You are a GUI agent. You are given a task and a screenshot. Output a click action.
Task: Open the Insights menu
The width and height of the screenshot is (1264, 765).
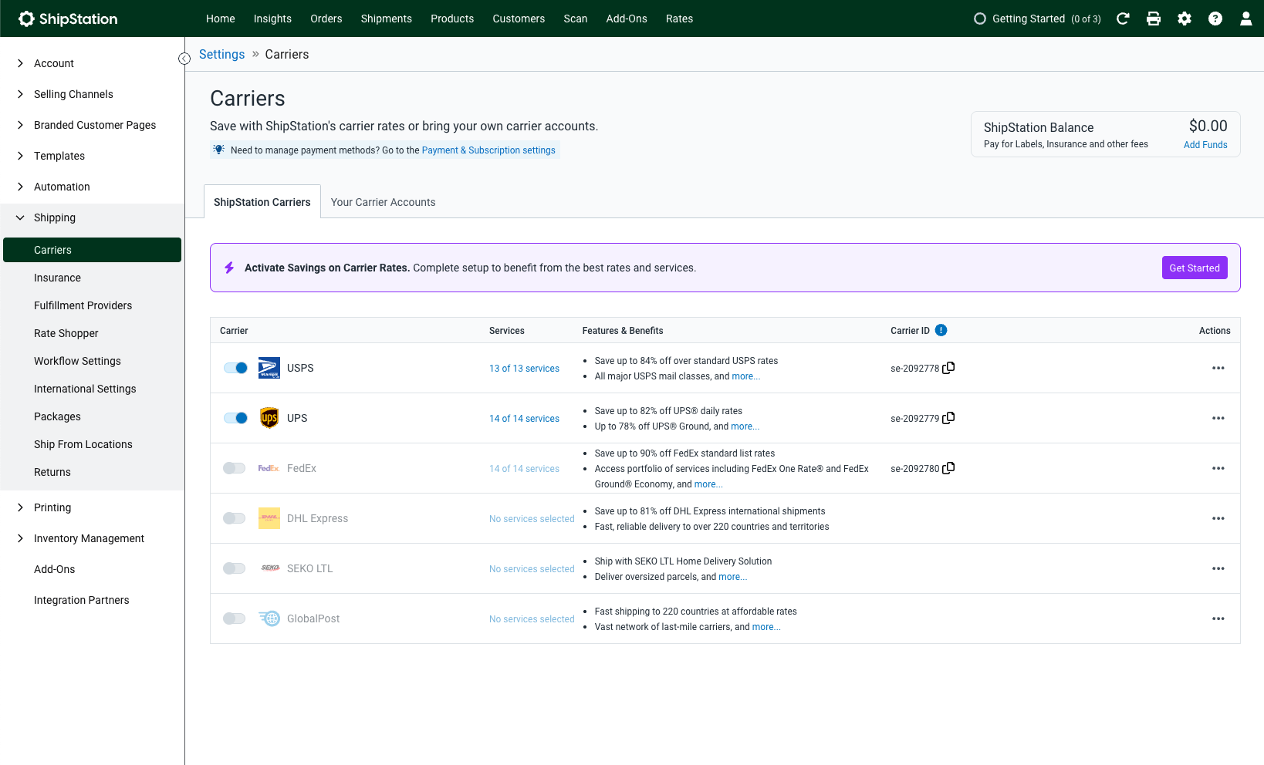pos(272,19)
